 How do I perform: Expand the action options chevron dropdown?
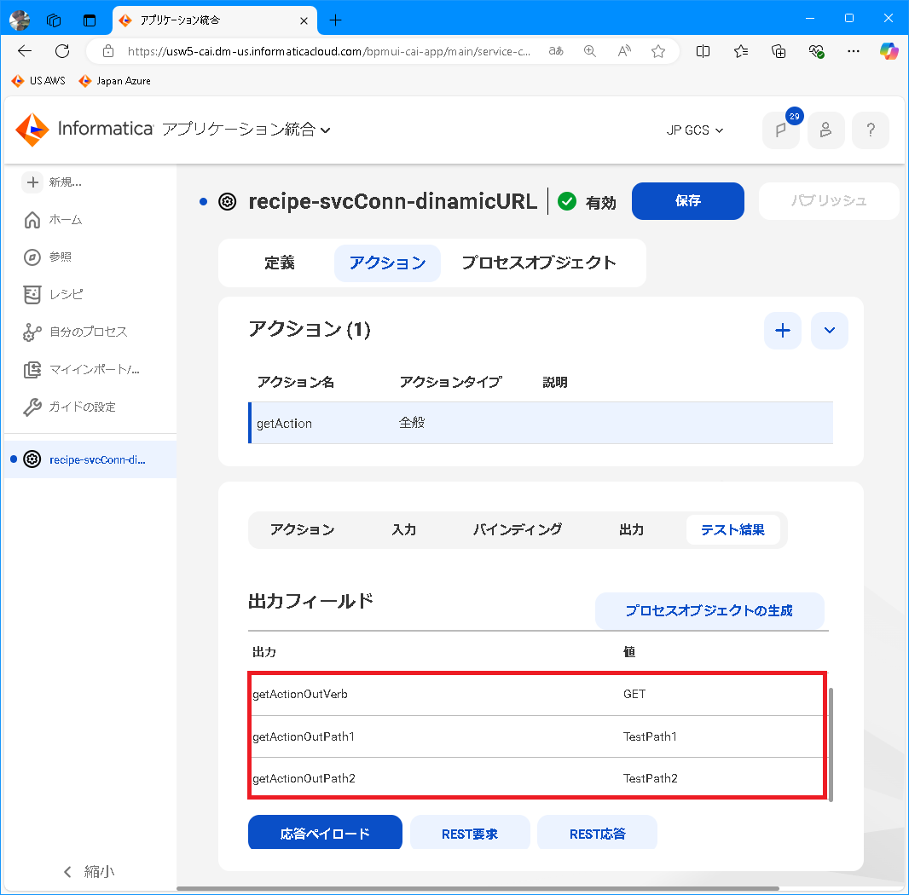click(829, 331)
